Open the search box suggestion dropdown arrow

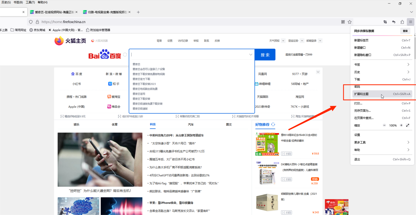click(251, 55)
